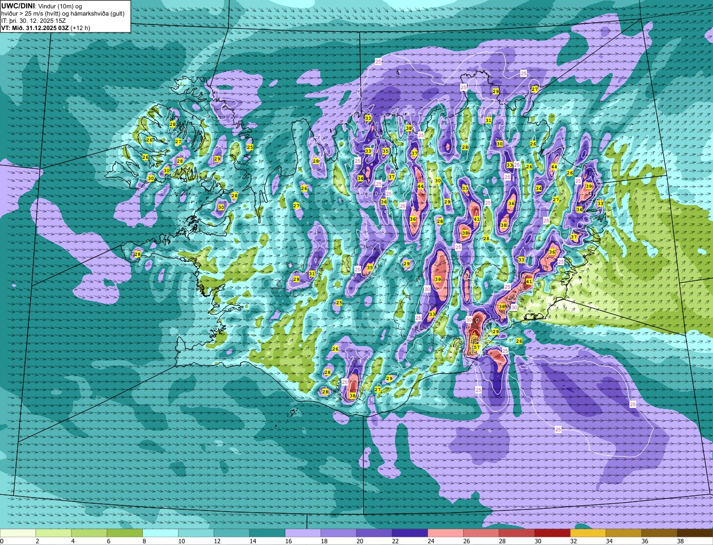Click the scale tick label "26"
713x545 pixels.
467,541
